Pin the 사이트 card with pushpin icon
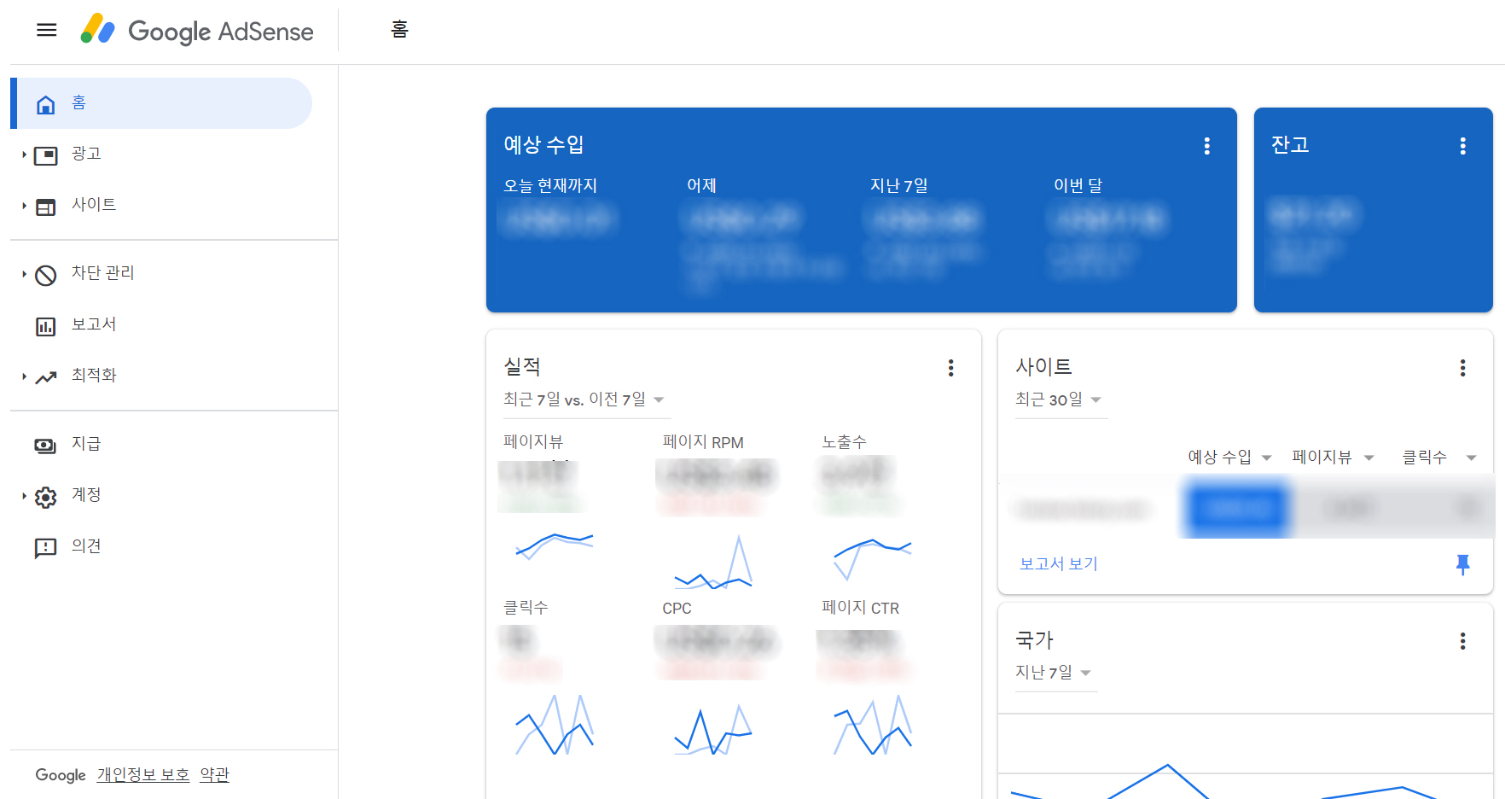Screen dimensions: 1505x799 1462,564
